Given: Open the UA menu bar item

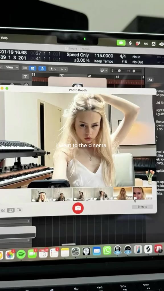Looking at the screenshot, I should pos(146,43).
